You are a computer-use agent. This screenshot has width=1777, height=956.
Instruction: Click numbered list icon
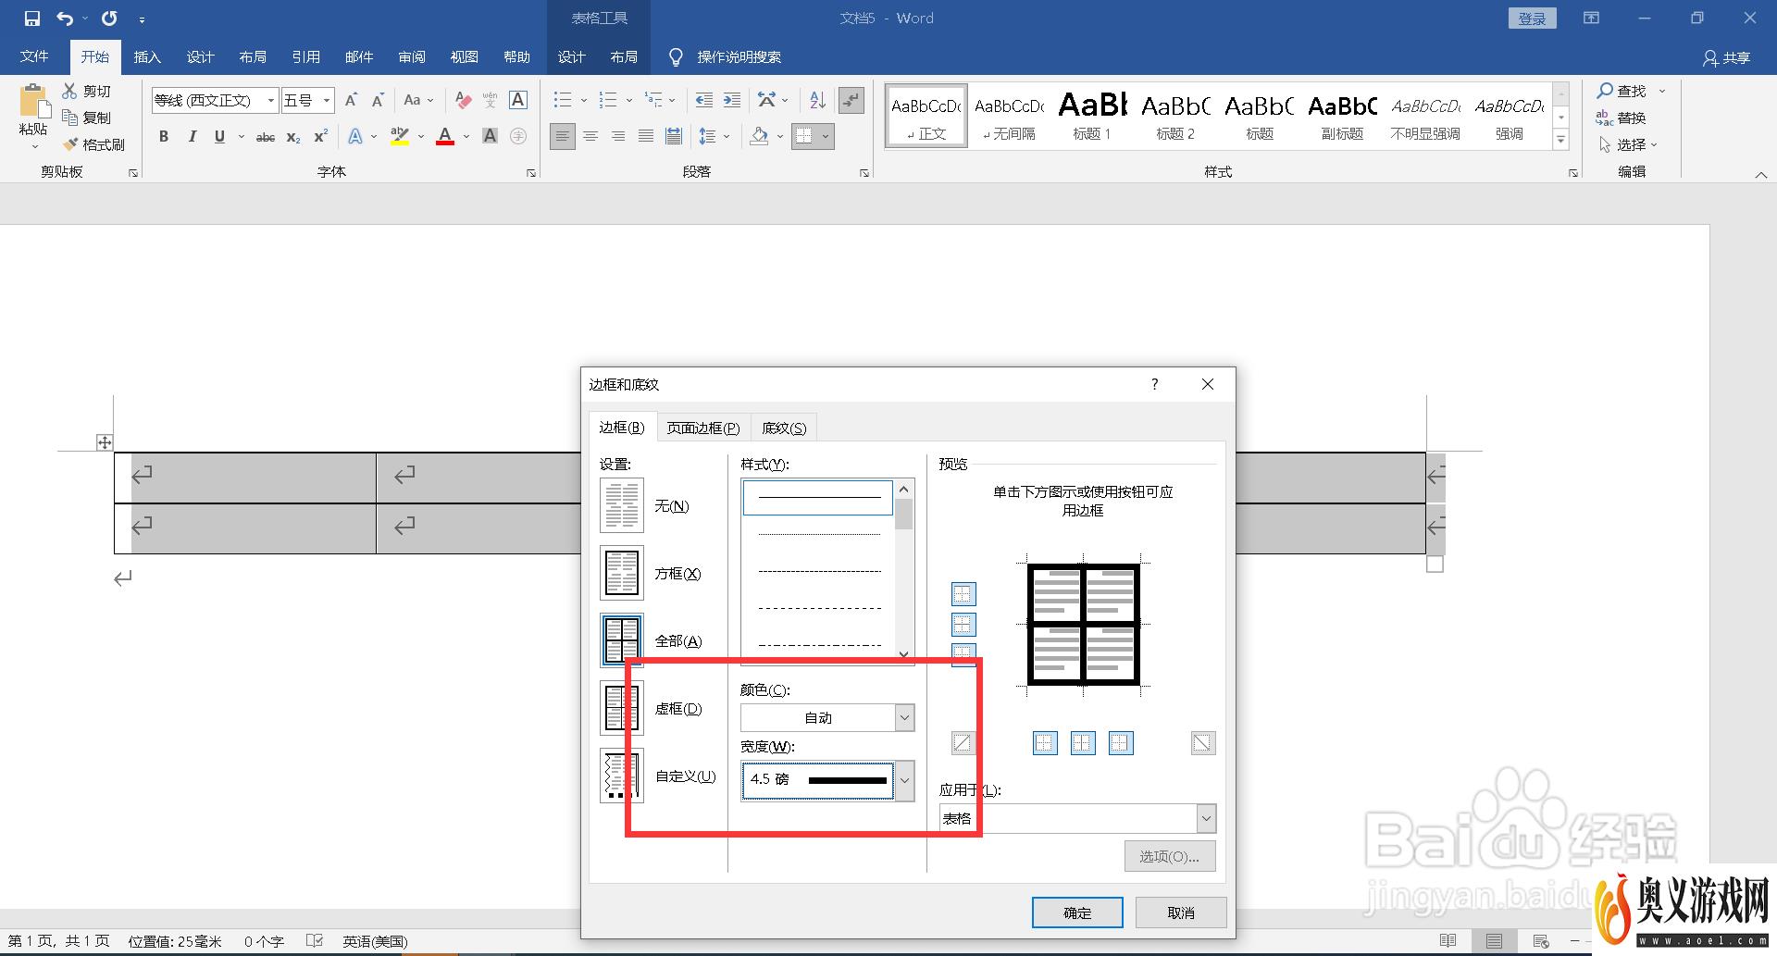(x=608, y=100)
